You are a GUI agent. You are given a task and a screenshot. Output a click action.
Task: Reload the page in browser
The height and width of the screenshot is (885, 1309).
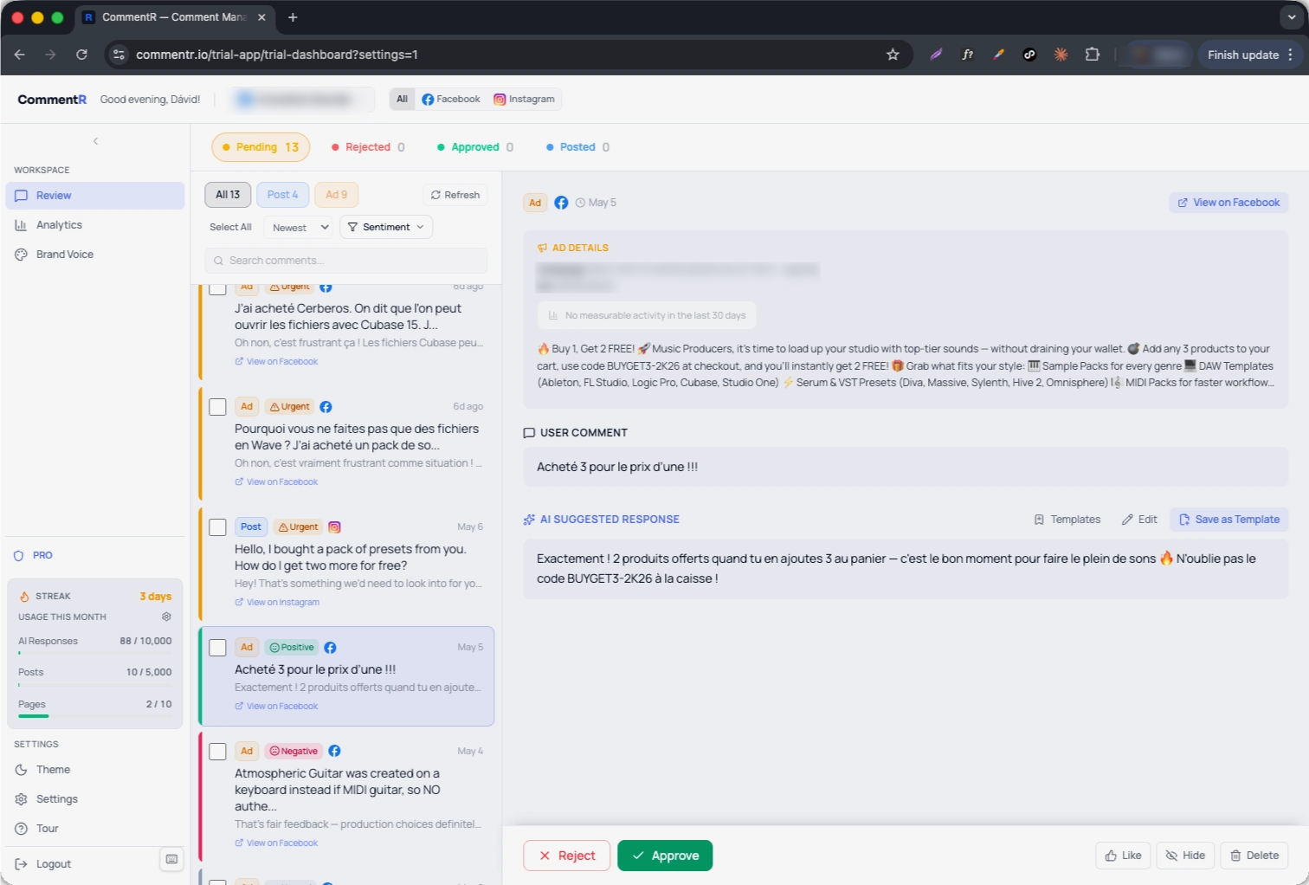tap(81, 55)
